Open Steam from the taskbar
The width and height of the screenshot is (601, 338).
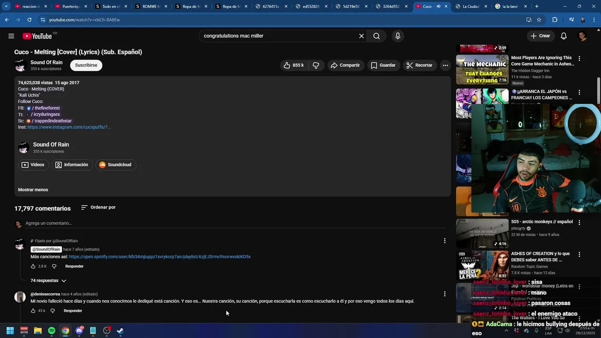click(x=120, y=330)
